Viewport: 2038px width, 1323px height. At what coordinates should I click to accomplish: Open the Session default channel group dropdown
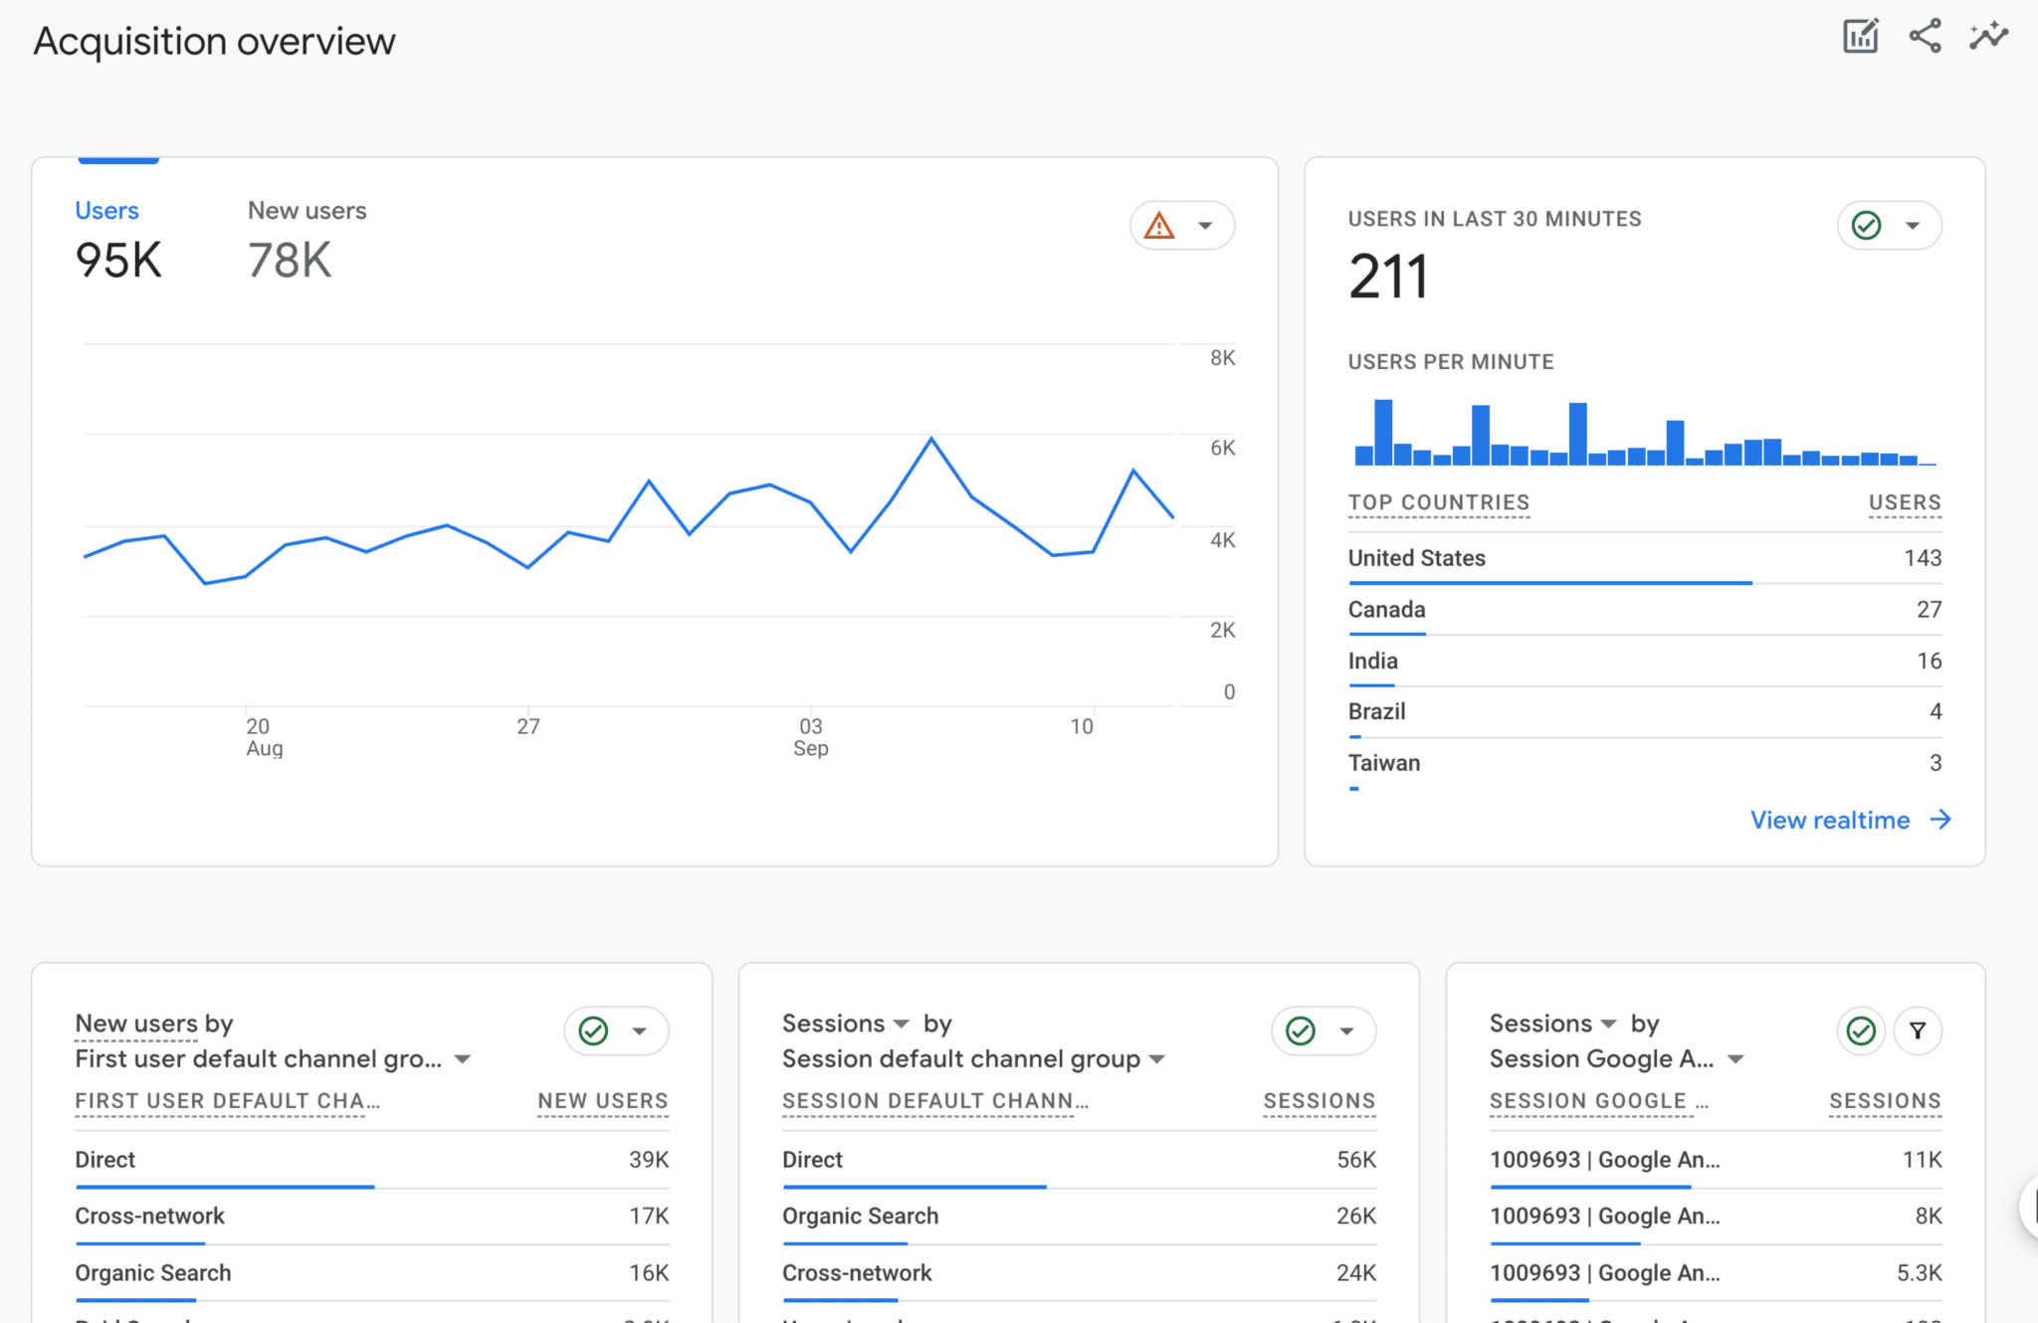(x=1157, y=1059)
